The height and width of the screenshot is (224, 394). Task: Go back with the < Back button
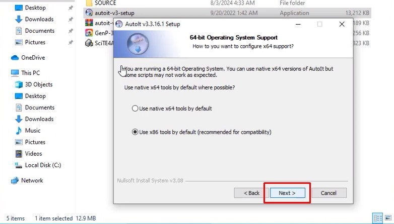251,193
